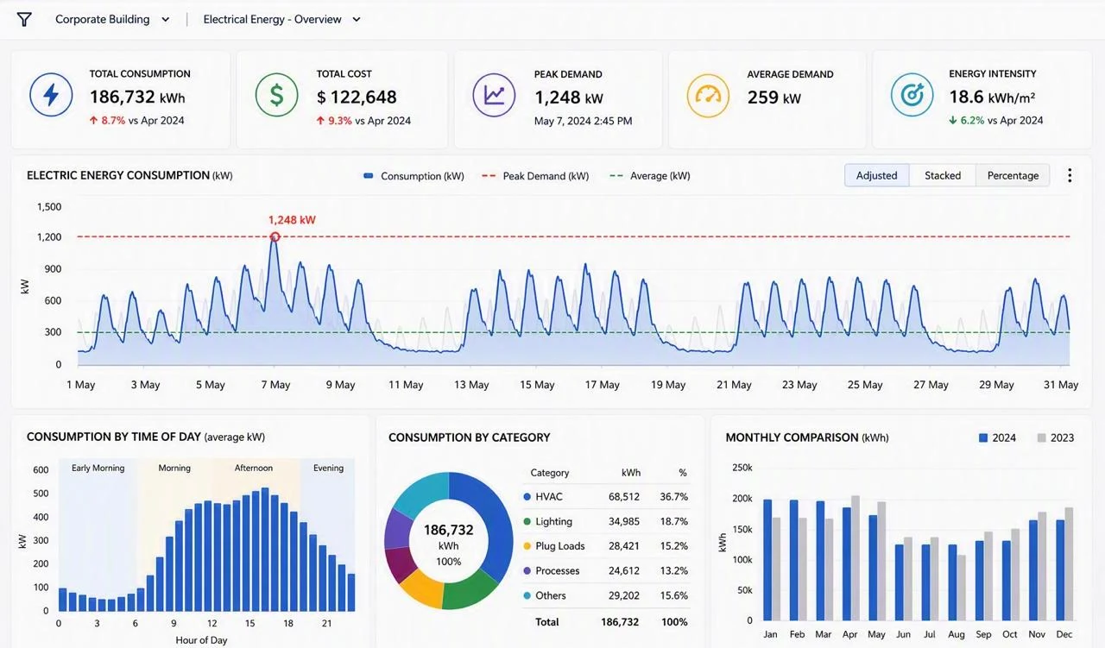Click the Energy Intensity target icon

coord(912,95)
